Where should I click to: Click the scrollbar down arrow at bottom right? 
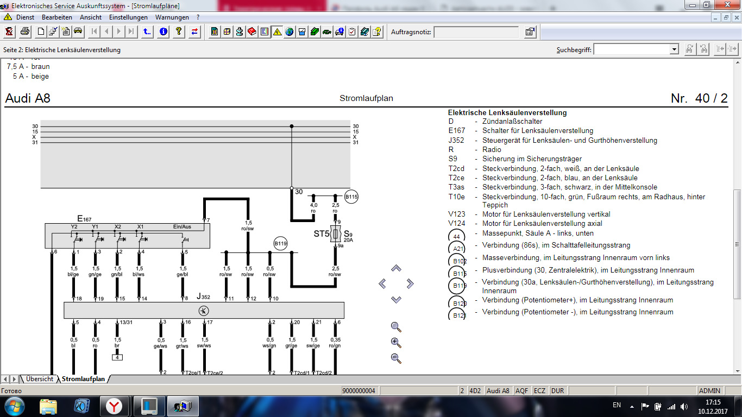(737, 370)
